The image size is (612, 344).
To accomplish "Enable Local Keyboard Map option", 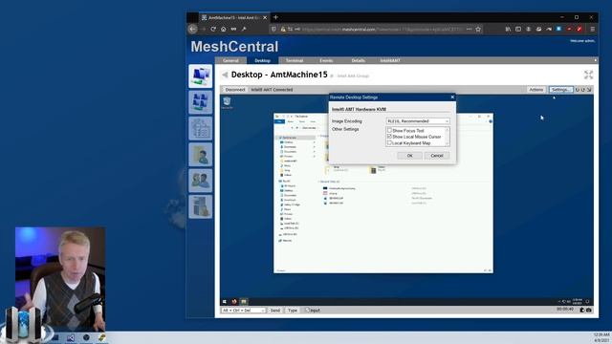I will click(x=389, y=142).
